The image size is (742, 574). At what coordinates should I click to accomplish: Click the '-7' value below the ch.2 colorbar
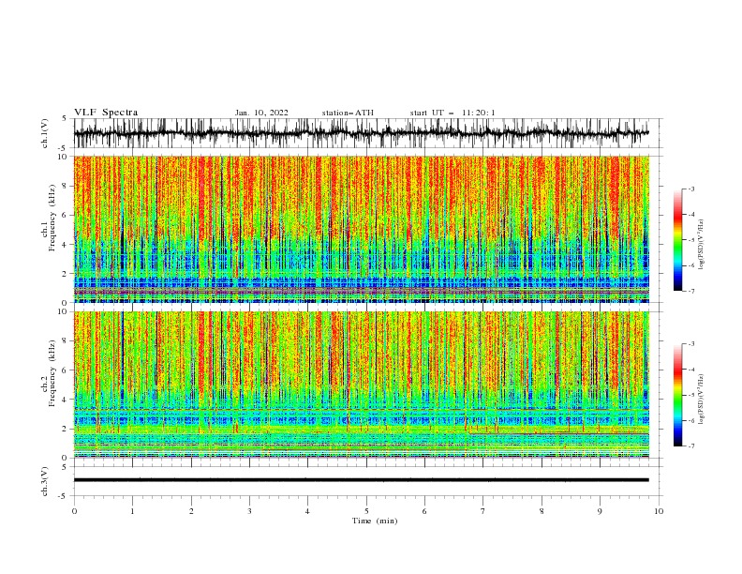690,446
